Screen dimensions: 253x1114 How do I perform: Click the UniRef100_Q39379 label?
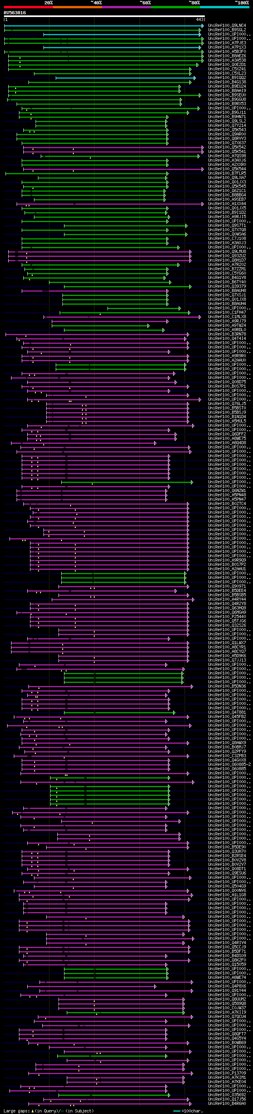coord(227,286)
